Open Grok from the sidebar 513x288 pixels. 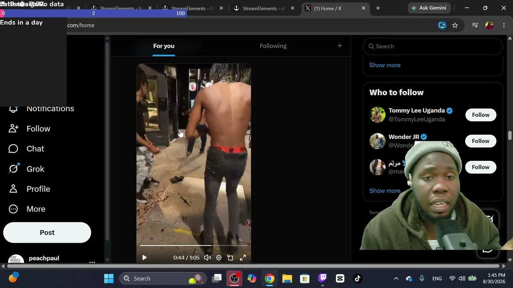pos(26,169)
